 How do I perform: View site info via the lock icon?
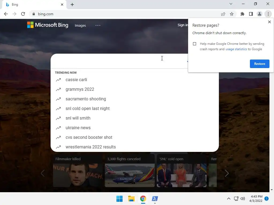coord(34,14)
